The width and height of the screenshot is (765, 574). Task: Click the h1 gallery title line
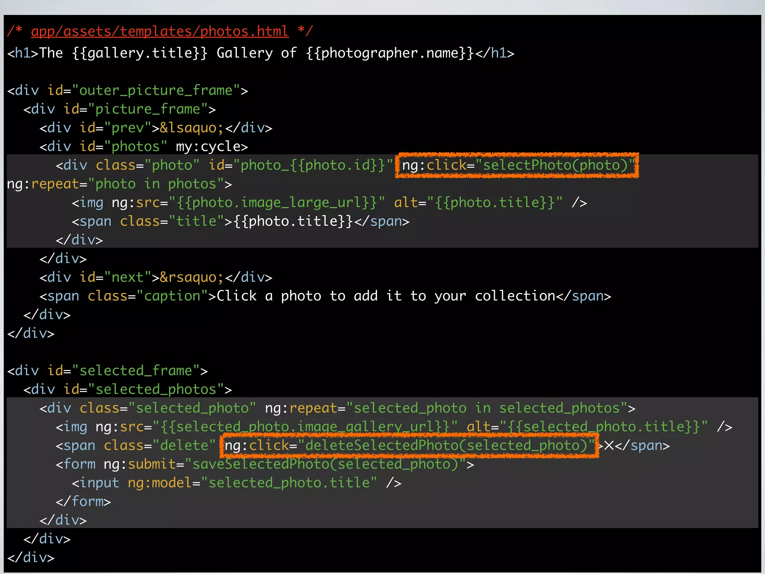pyautogui.click(x=260, y=53)
